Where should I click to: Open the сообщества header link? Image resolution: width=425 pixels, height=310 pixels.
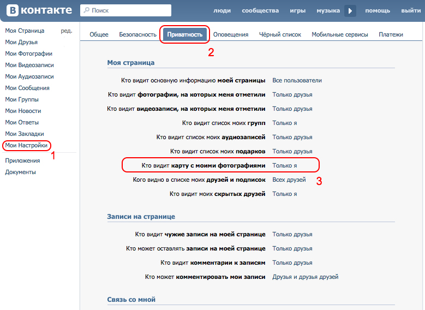point(260,10)
